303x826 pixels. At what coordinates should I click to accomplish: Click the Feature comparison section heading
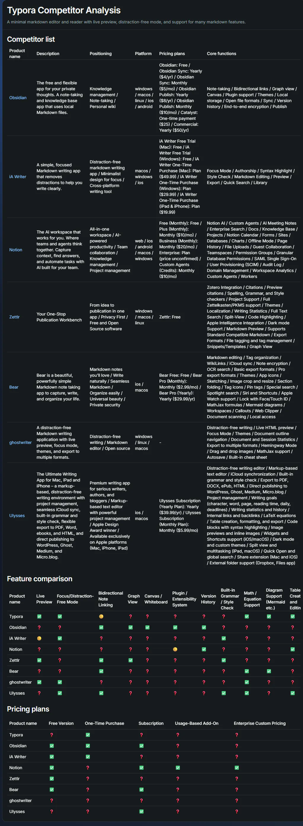click(39, 579)
